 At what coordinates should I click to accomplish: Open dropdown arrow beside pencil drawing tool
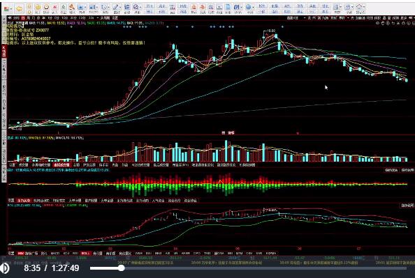tap(120, 8)
